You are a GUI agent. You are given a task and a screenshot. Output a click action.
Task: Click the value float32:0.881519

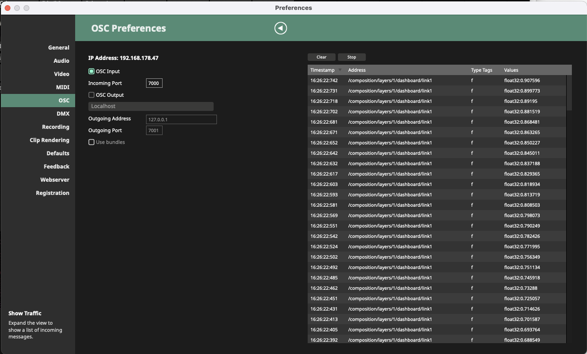pyautogui.click(x=522, y=111)
